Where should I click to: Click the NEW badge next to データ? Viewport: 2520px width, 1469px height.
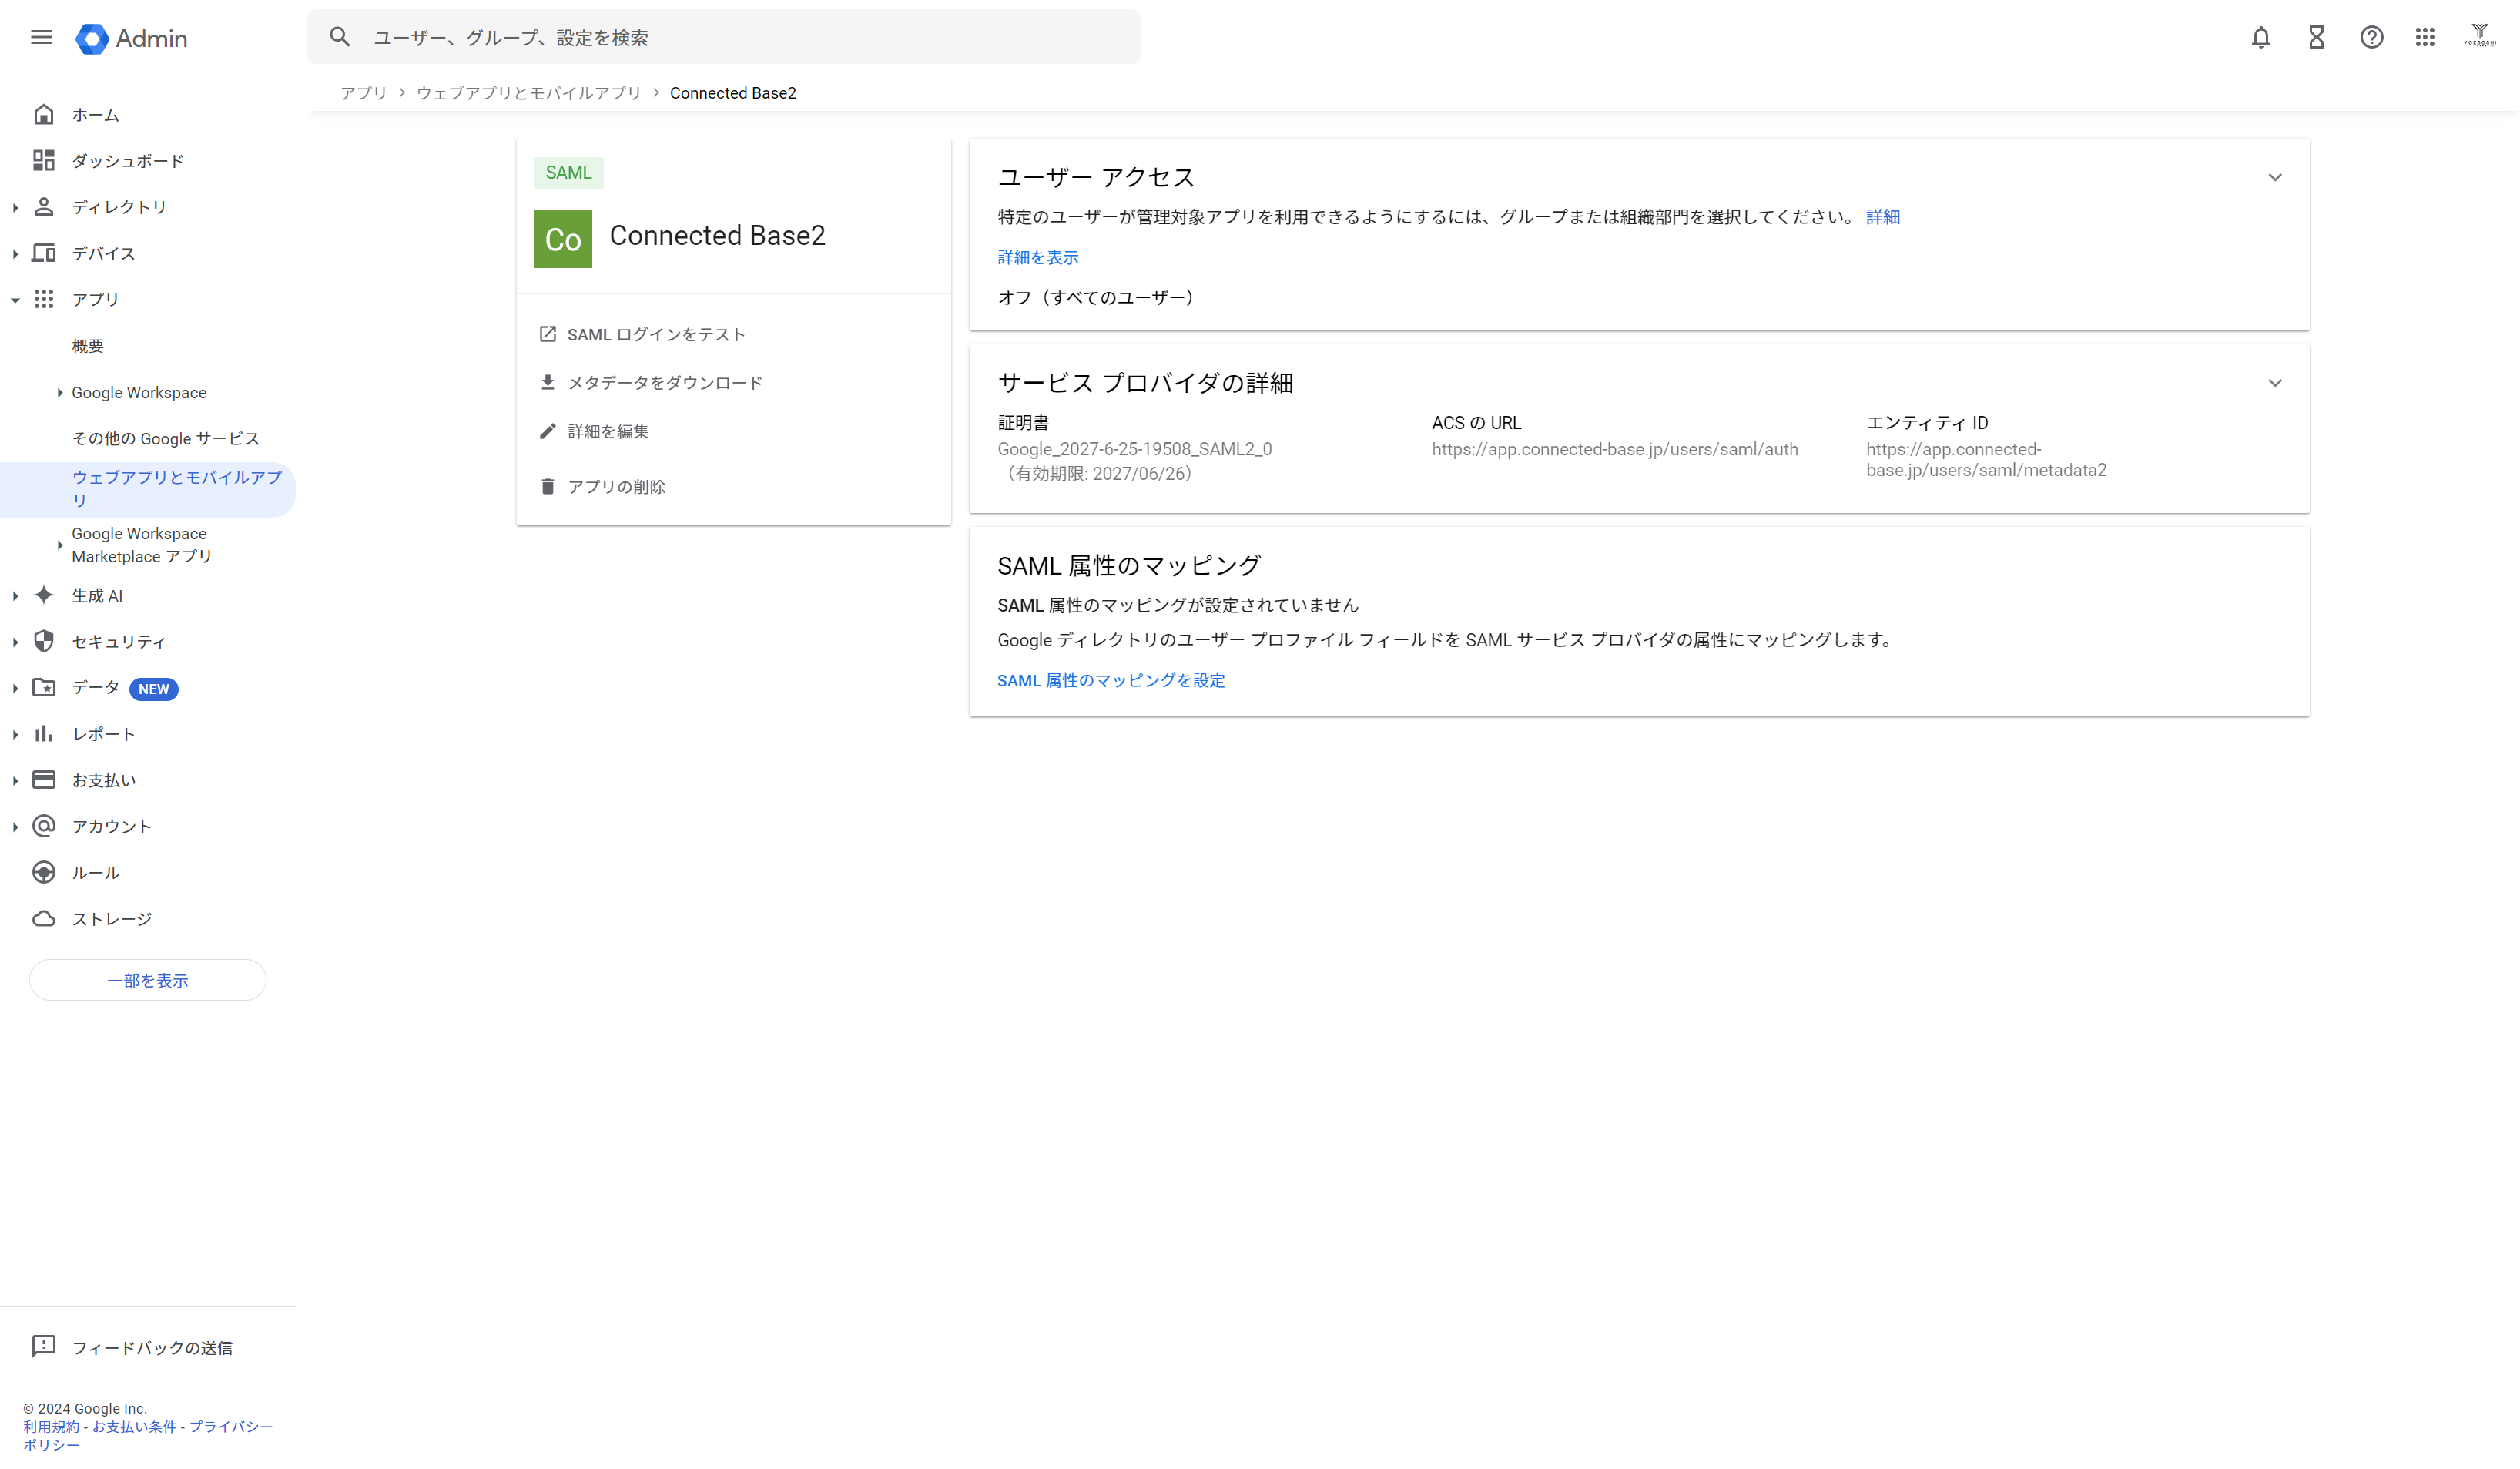coord(153,689)
